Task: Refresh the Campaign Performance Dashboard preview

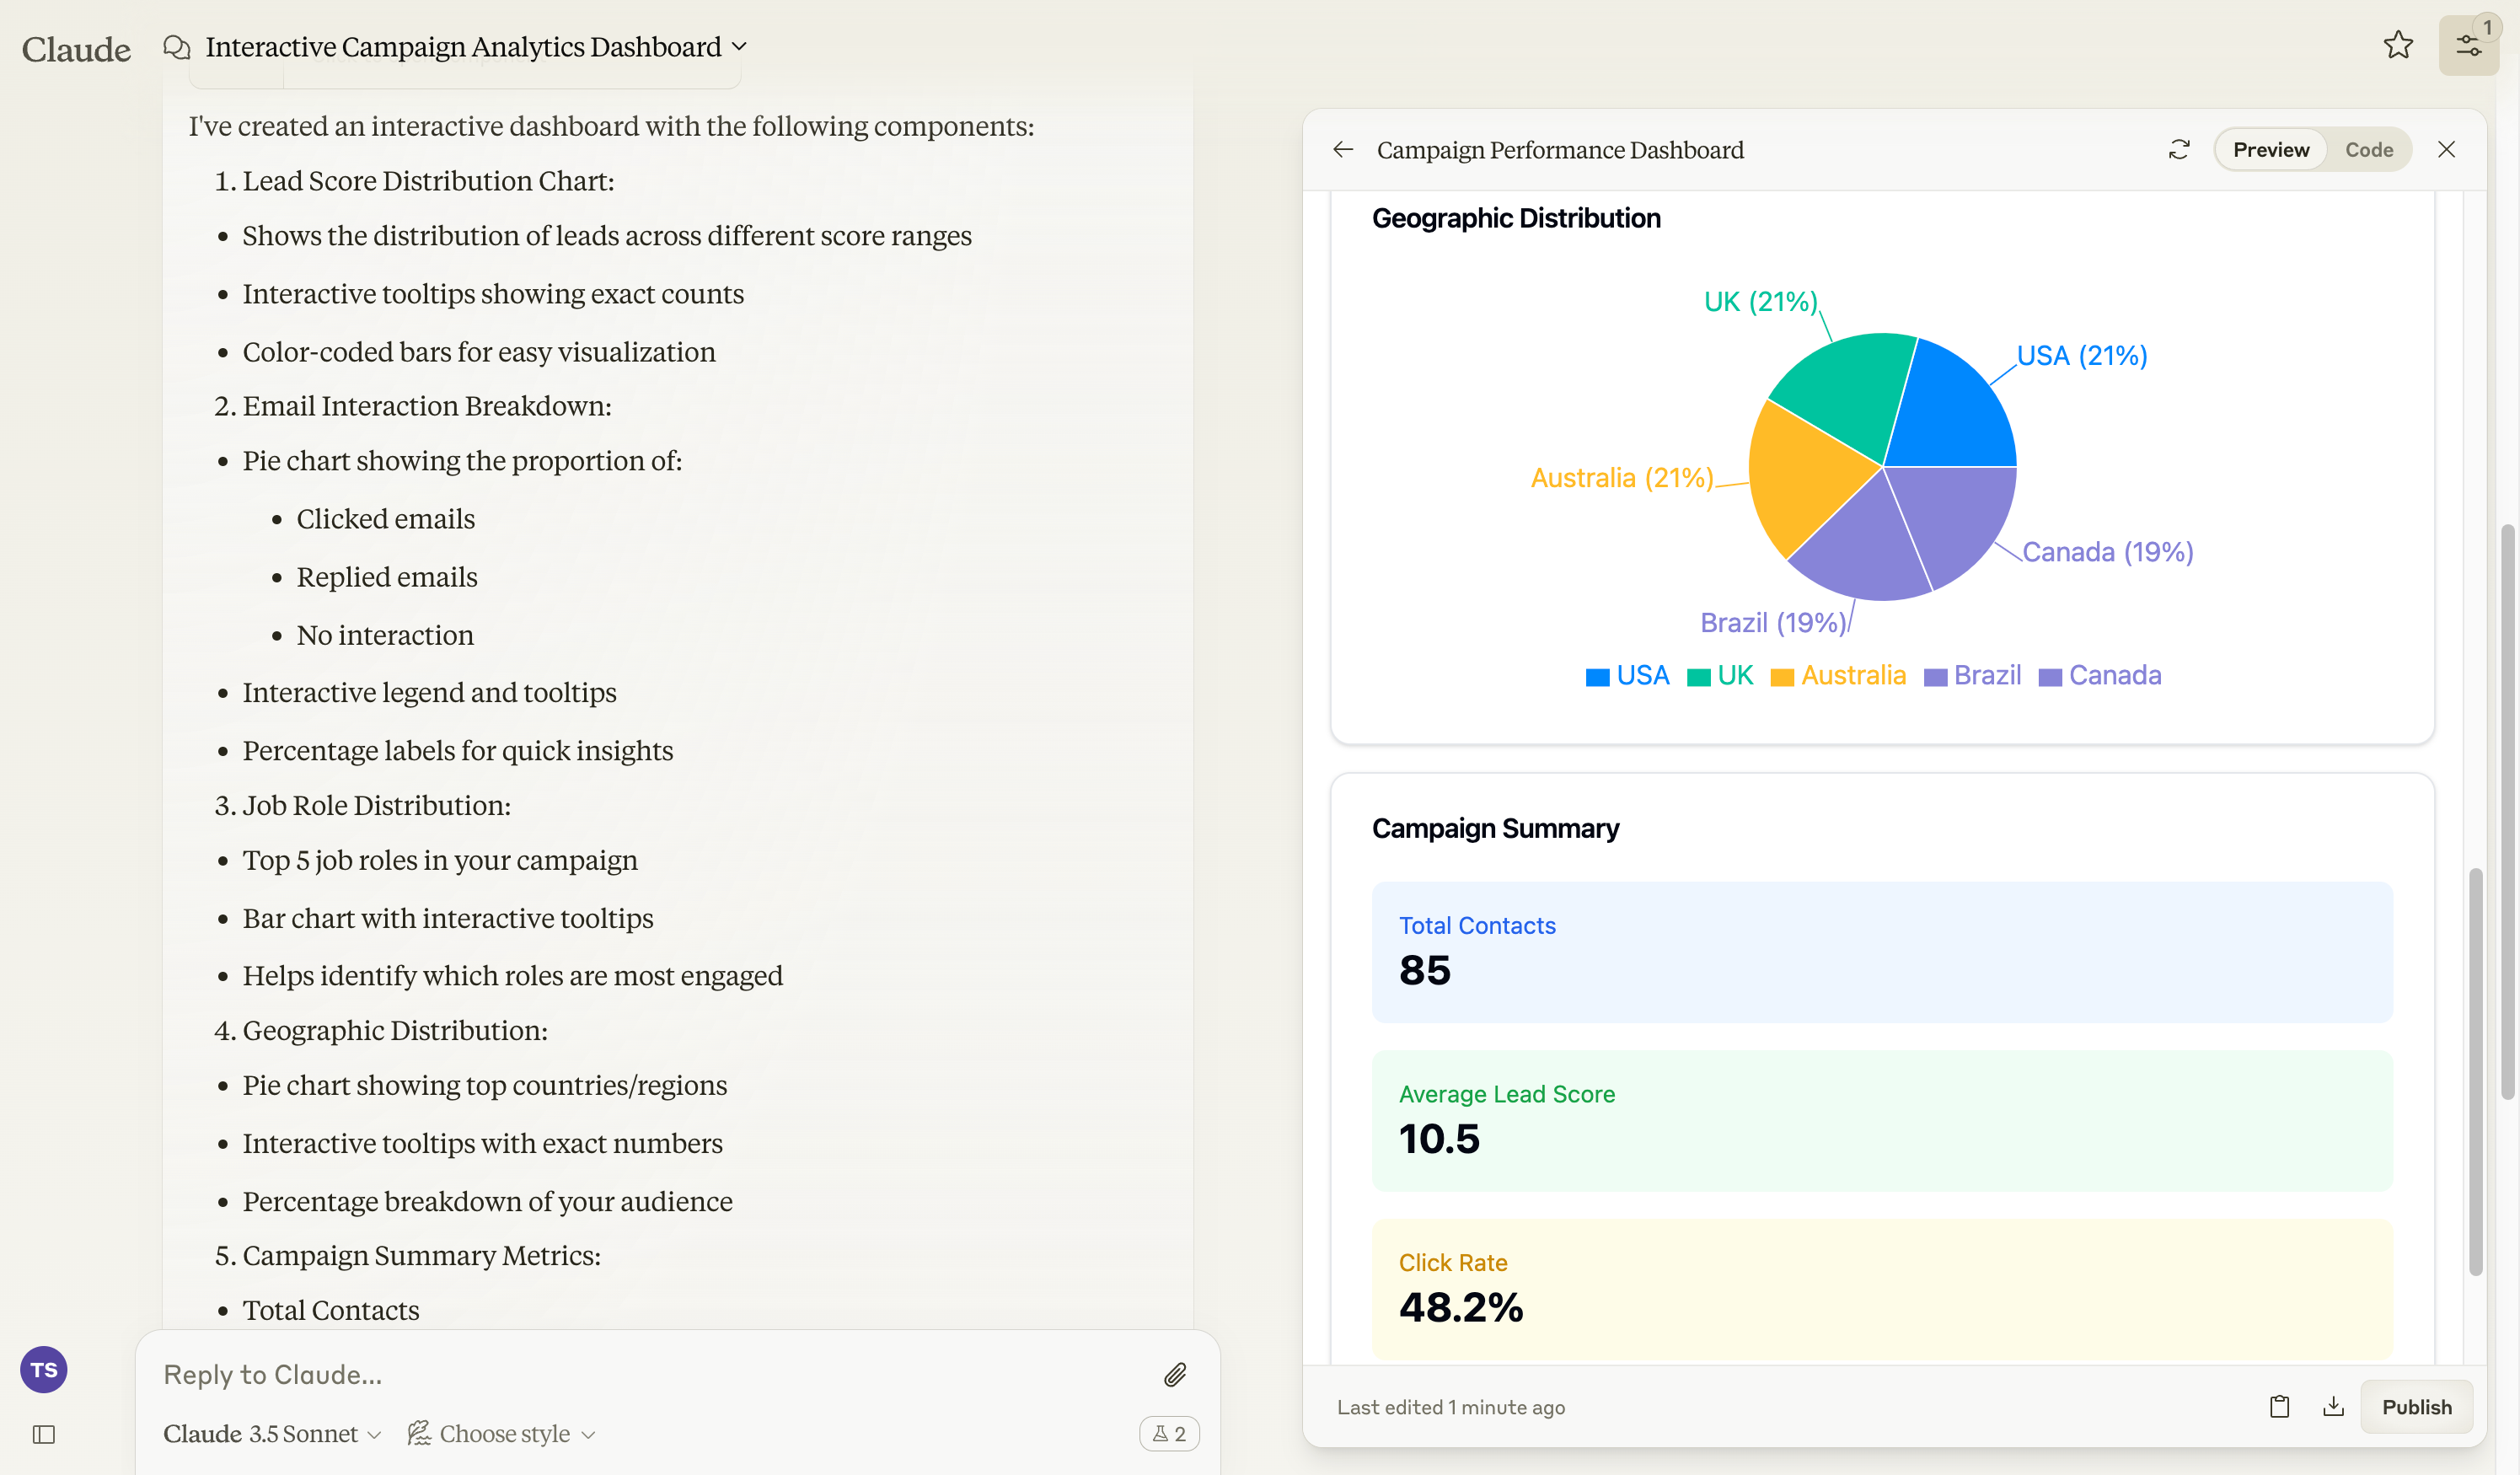Action: coord(2179,150)
